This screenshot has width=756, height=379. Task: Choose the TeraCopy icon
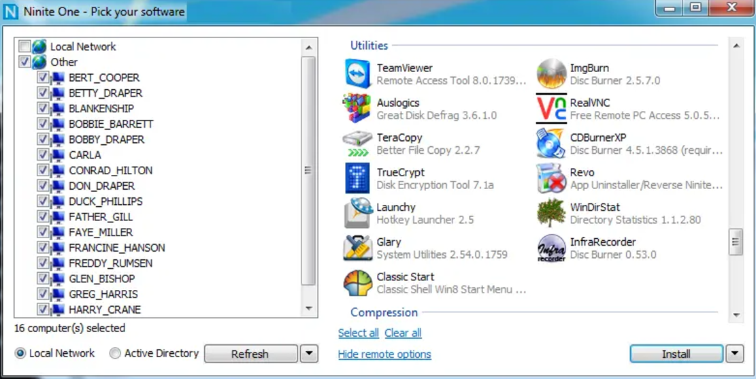[x=357, y=143]
